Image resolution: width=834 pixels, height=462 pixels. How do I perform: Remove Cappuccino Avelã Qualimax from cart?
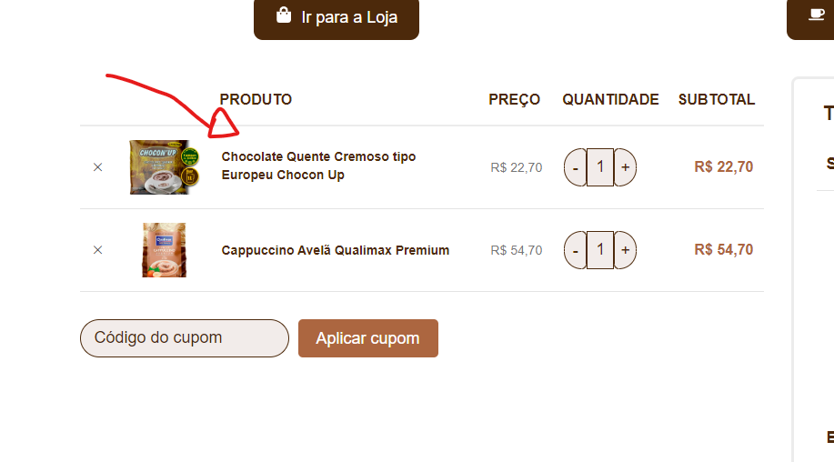tap(97, 250)
